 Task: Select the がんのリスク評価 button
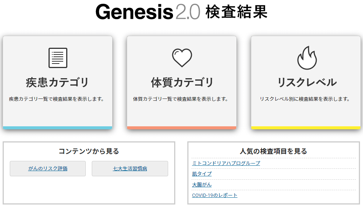tap(48, 168)
